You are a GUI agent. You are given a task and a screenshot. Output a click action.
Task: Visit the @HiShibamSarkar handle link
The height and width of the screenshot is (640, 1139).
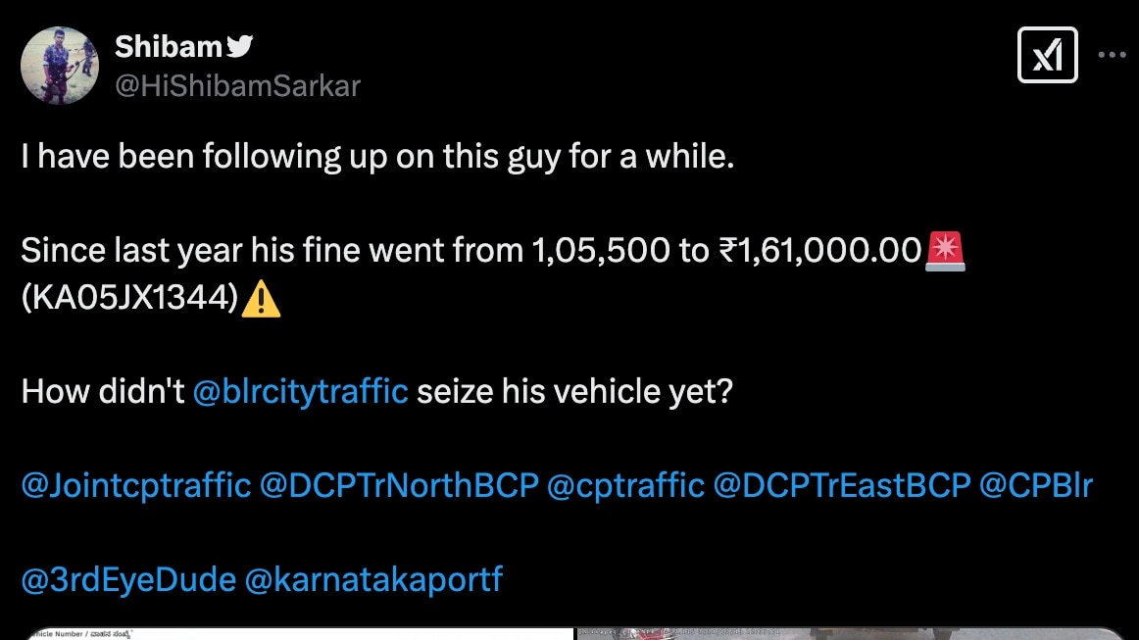(238, 86)
